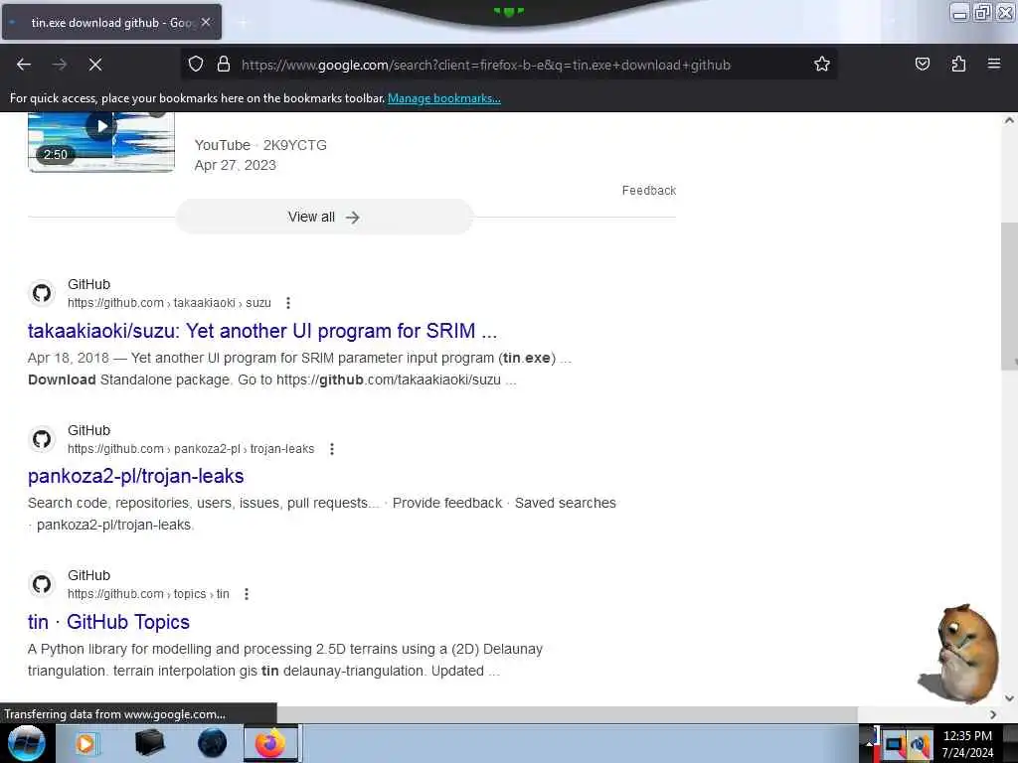Open more options for takaakiaoki suzu result
This screenshot has width=1018, height=763.
[288, 303]
